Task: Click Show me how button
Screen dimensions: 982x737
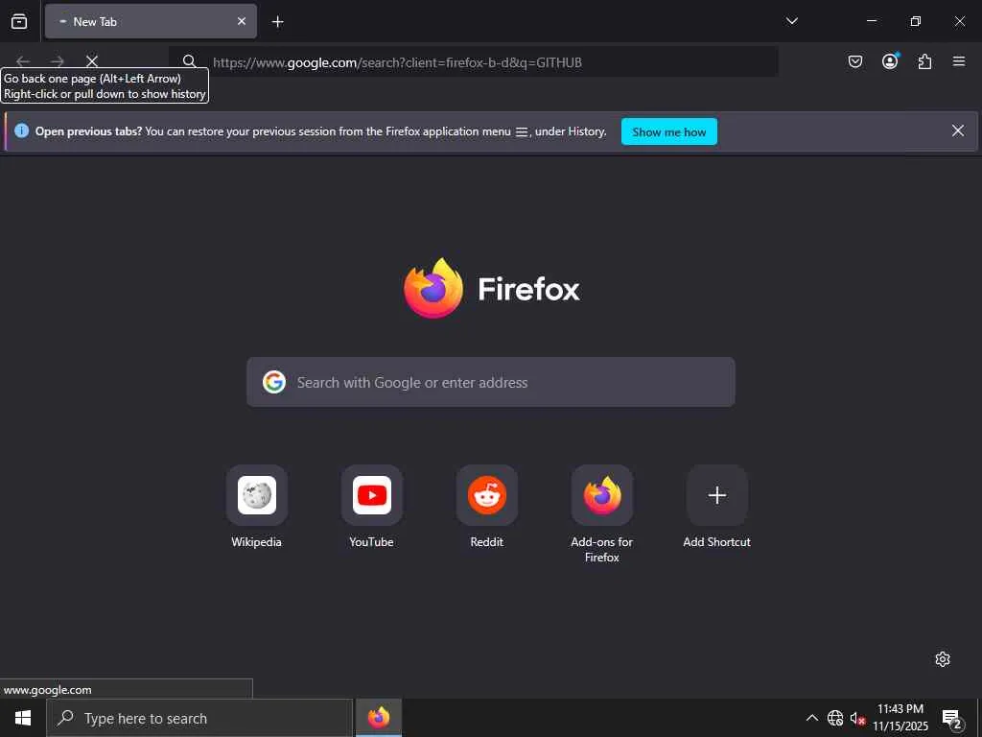Action: (668, 131)
